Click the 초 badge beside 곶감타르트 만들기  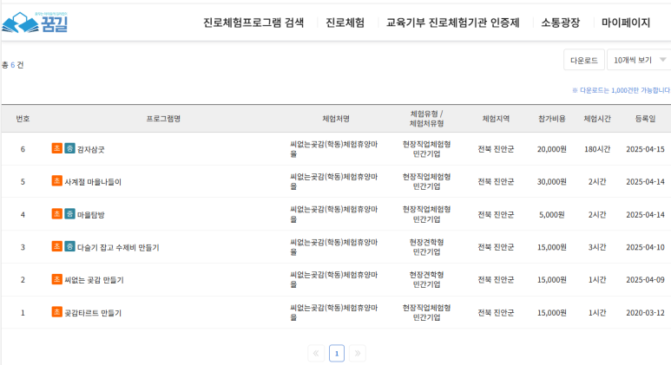tap(57, 311)
